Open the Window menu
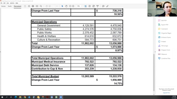The image size is (177, 99). click(x=12, y=3)
